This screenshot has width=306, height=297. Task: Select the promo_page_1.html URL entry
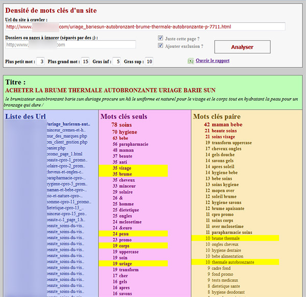64,154
